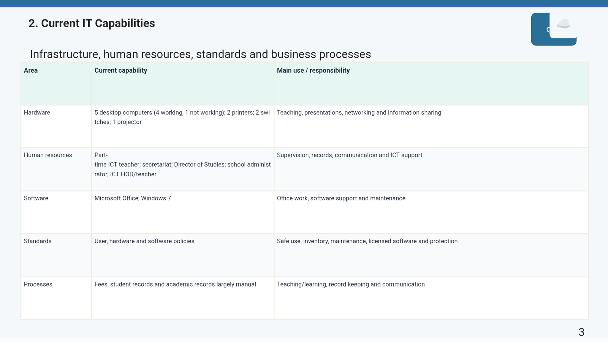Select the 'Area' column header
Image resolution: width=608 pixels, height=342 pixels.
tap(56, 84)
